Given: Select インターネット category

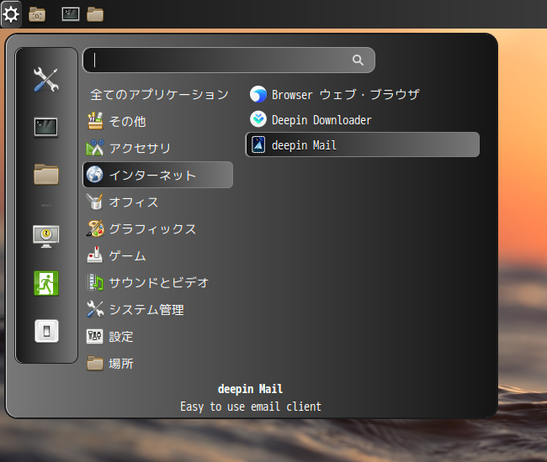Looking at the screenshot, I should [157, 175].
